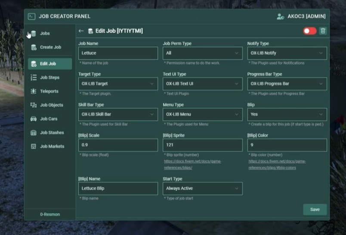Expand the Menu Type dropdown

click(203, 114)
